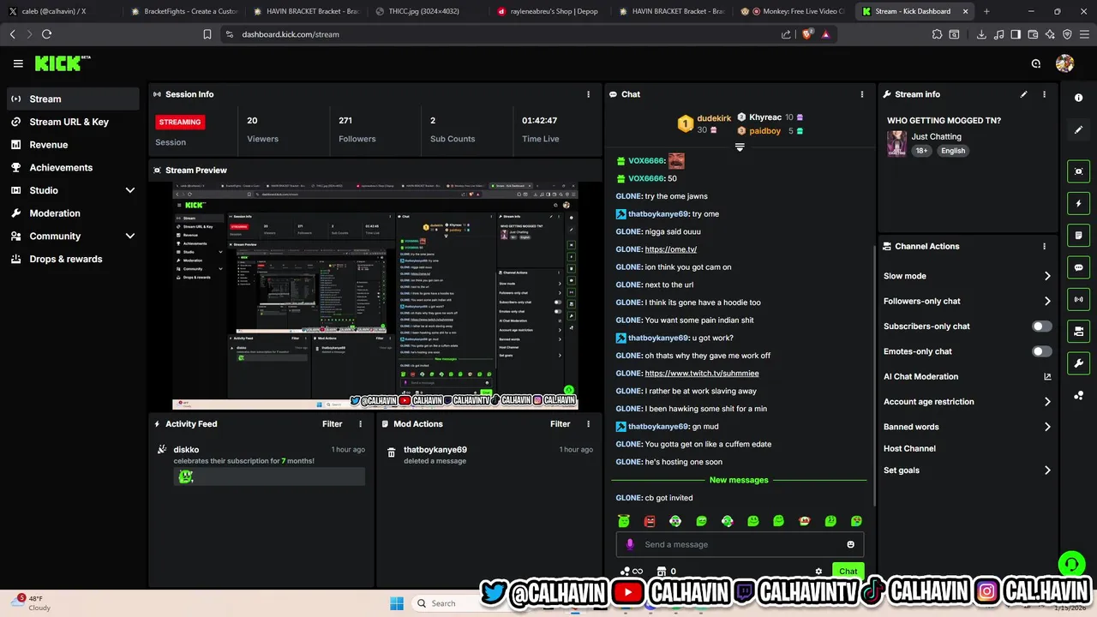Toggle the lightning bolt widget icon in sidebar
1097x617 pixels.
click(x=1078, y=204)
